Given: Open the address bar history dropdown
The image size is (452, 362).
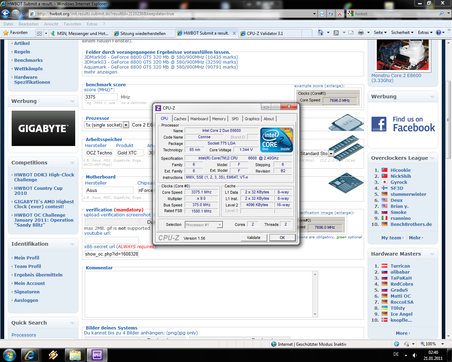Looking at the screenshot, I should 314,14.
